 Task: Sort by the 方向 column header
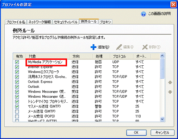pos(81,56)
